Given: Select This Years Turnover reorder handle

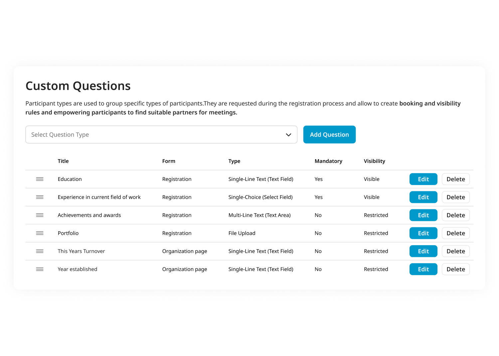Looking at the screenshot, I should [x=40, y=251].
